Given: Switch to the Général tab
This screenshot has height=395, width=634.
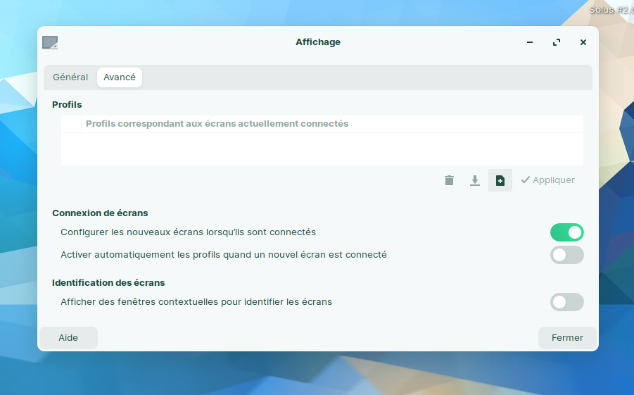Looking at the screenshot, I should coord(70,77).
